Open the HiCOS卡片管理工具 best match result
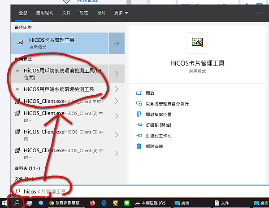Viewport: 269px width, 208px height. tap(59, 43)
